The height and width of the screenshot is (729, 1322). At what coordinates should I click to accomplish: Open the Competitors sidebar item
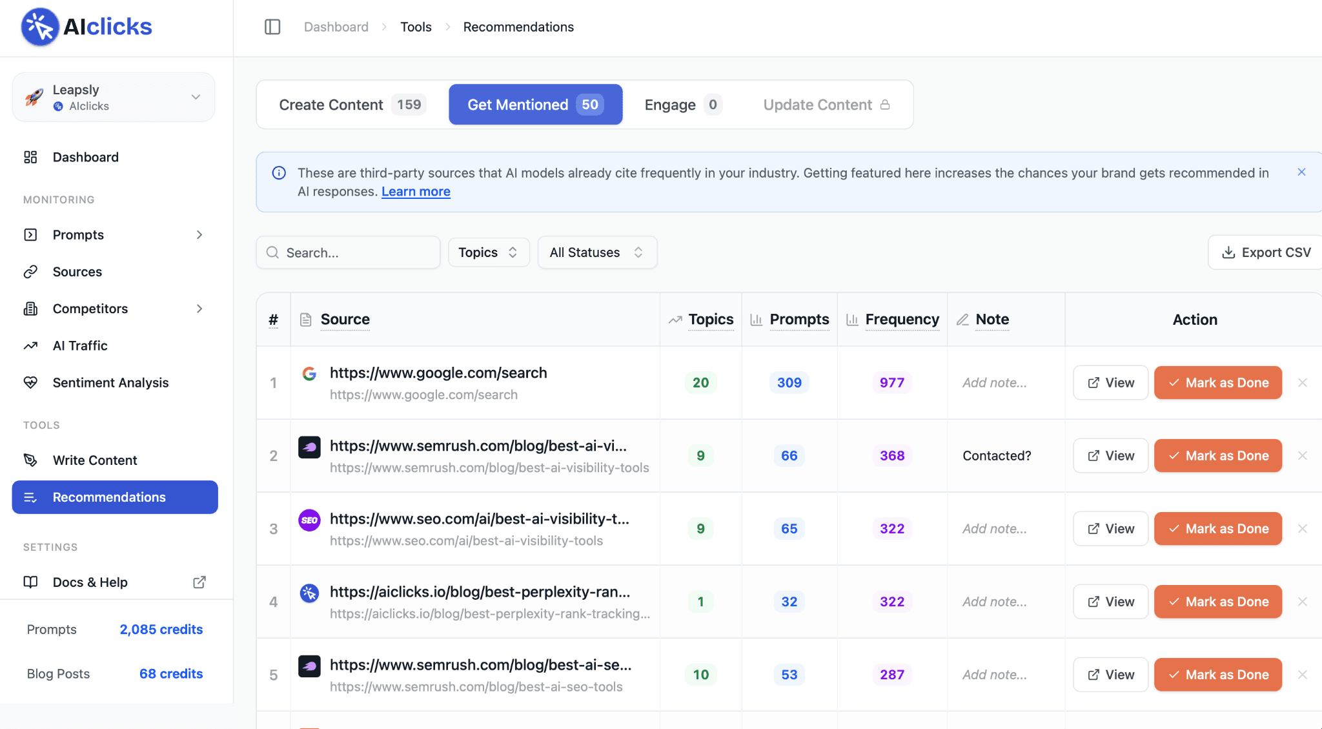tap(90, 309)
